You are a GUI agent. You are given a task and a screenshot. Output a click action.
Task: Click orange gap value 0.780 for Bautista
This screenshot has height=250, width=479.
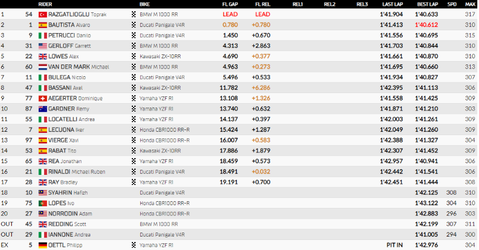click(230, 25)
